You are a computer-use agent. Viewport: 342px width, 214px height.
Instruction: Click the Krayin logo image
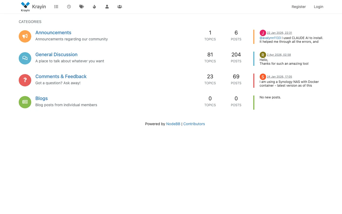point(25,7)
